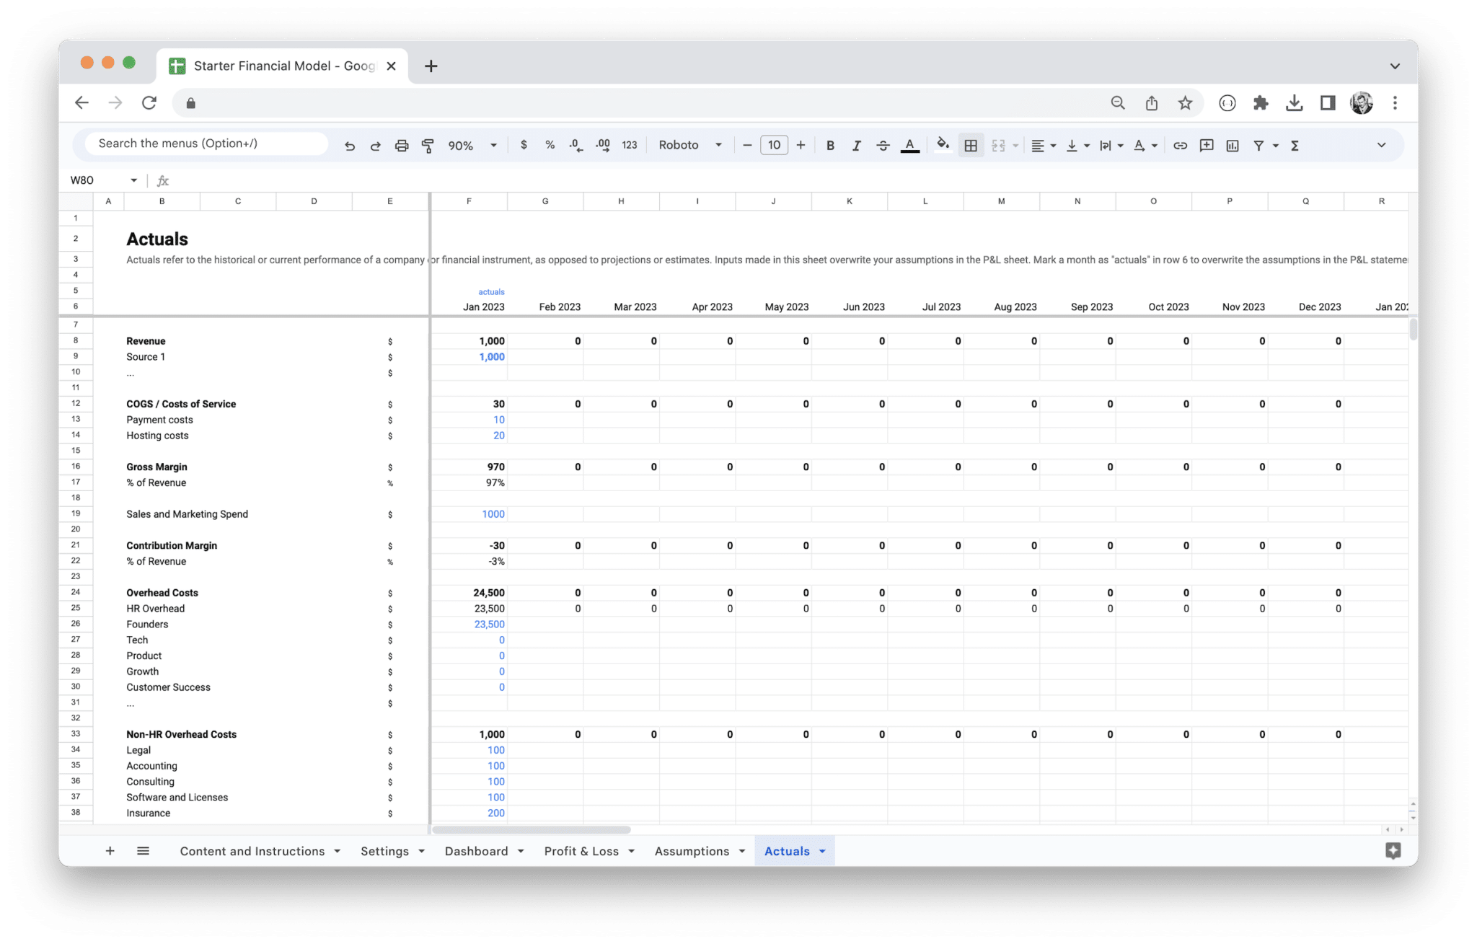
Task: Open the Assumptions sheet menu arrow
Action: pyautogui.click(x=743, y=851)
